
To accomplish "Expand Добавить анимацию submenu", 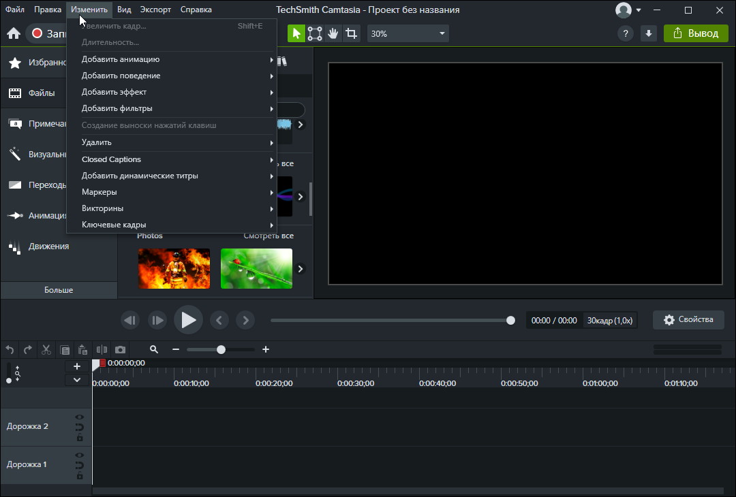I will [x=172, y=59].
